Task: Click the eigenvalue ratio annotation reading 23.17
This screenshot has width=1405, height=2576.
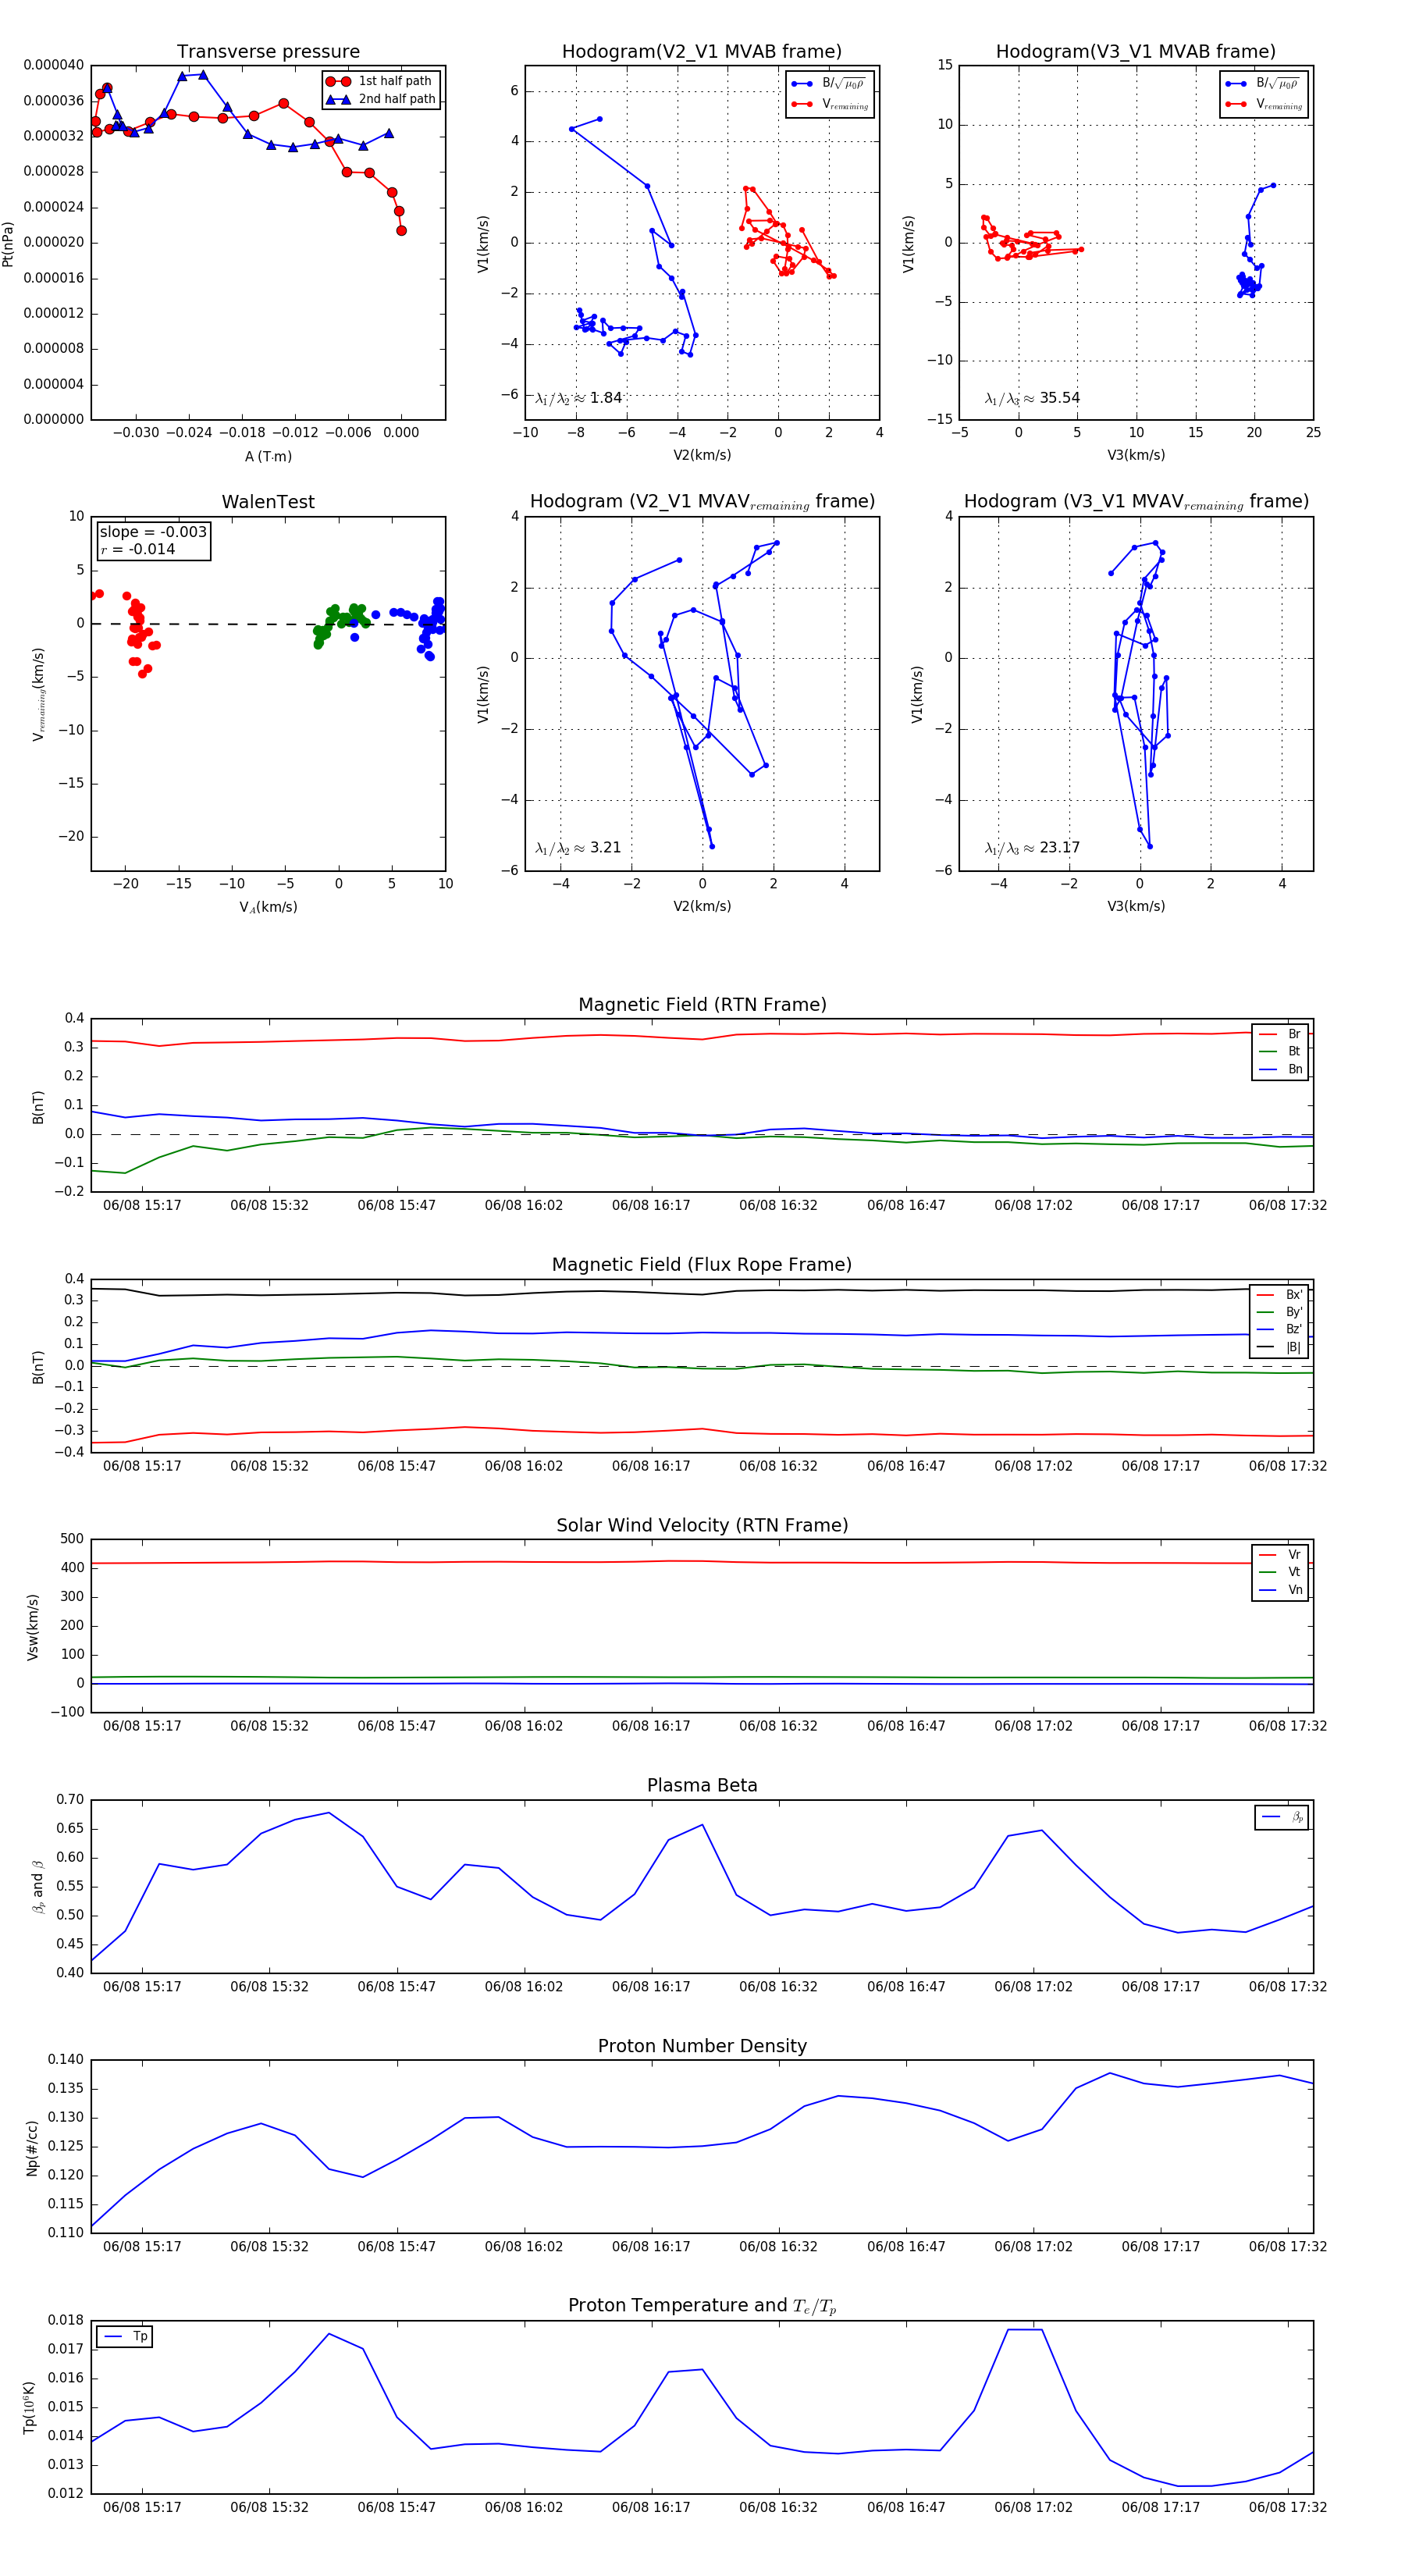Action: pyautogui.click(x=1032, y=848)
